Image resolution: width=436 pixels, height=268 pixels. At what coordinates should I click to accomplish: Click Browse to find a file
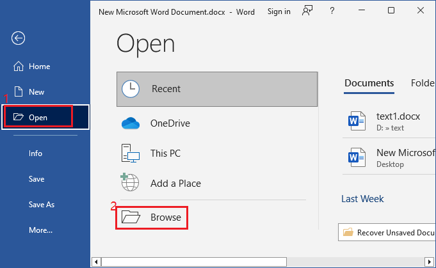[152, 217]
